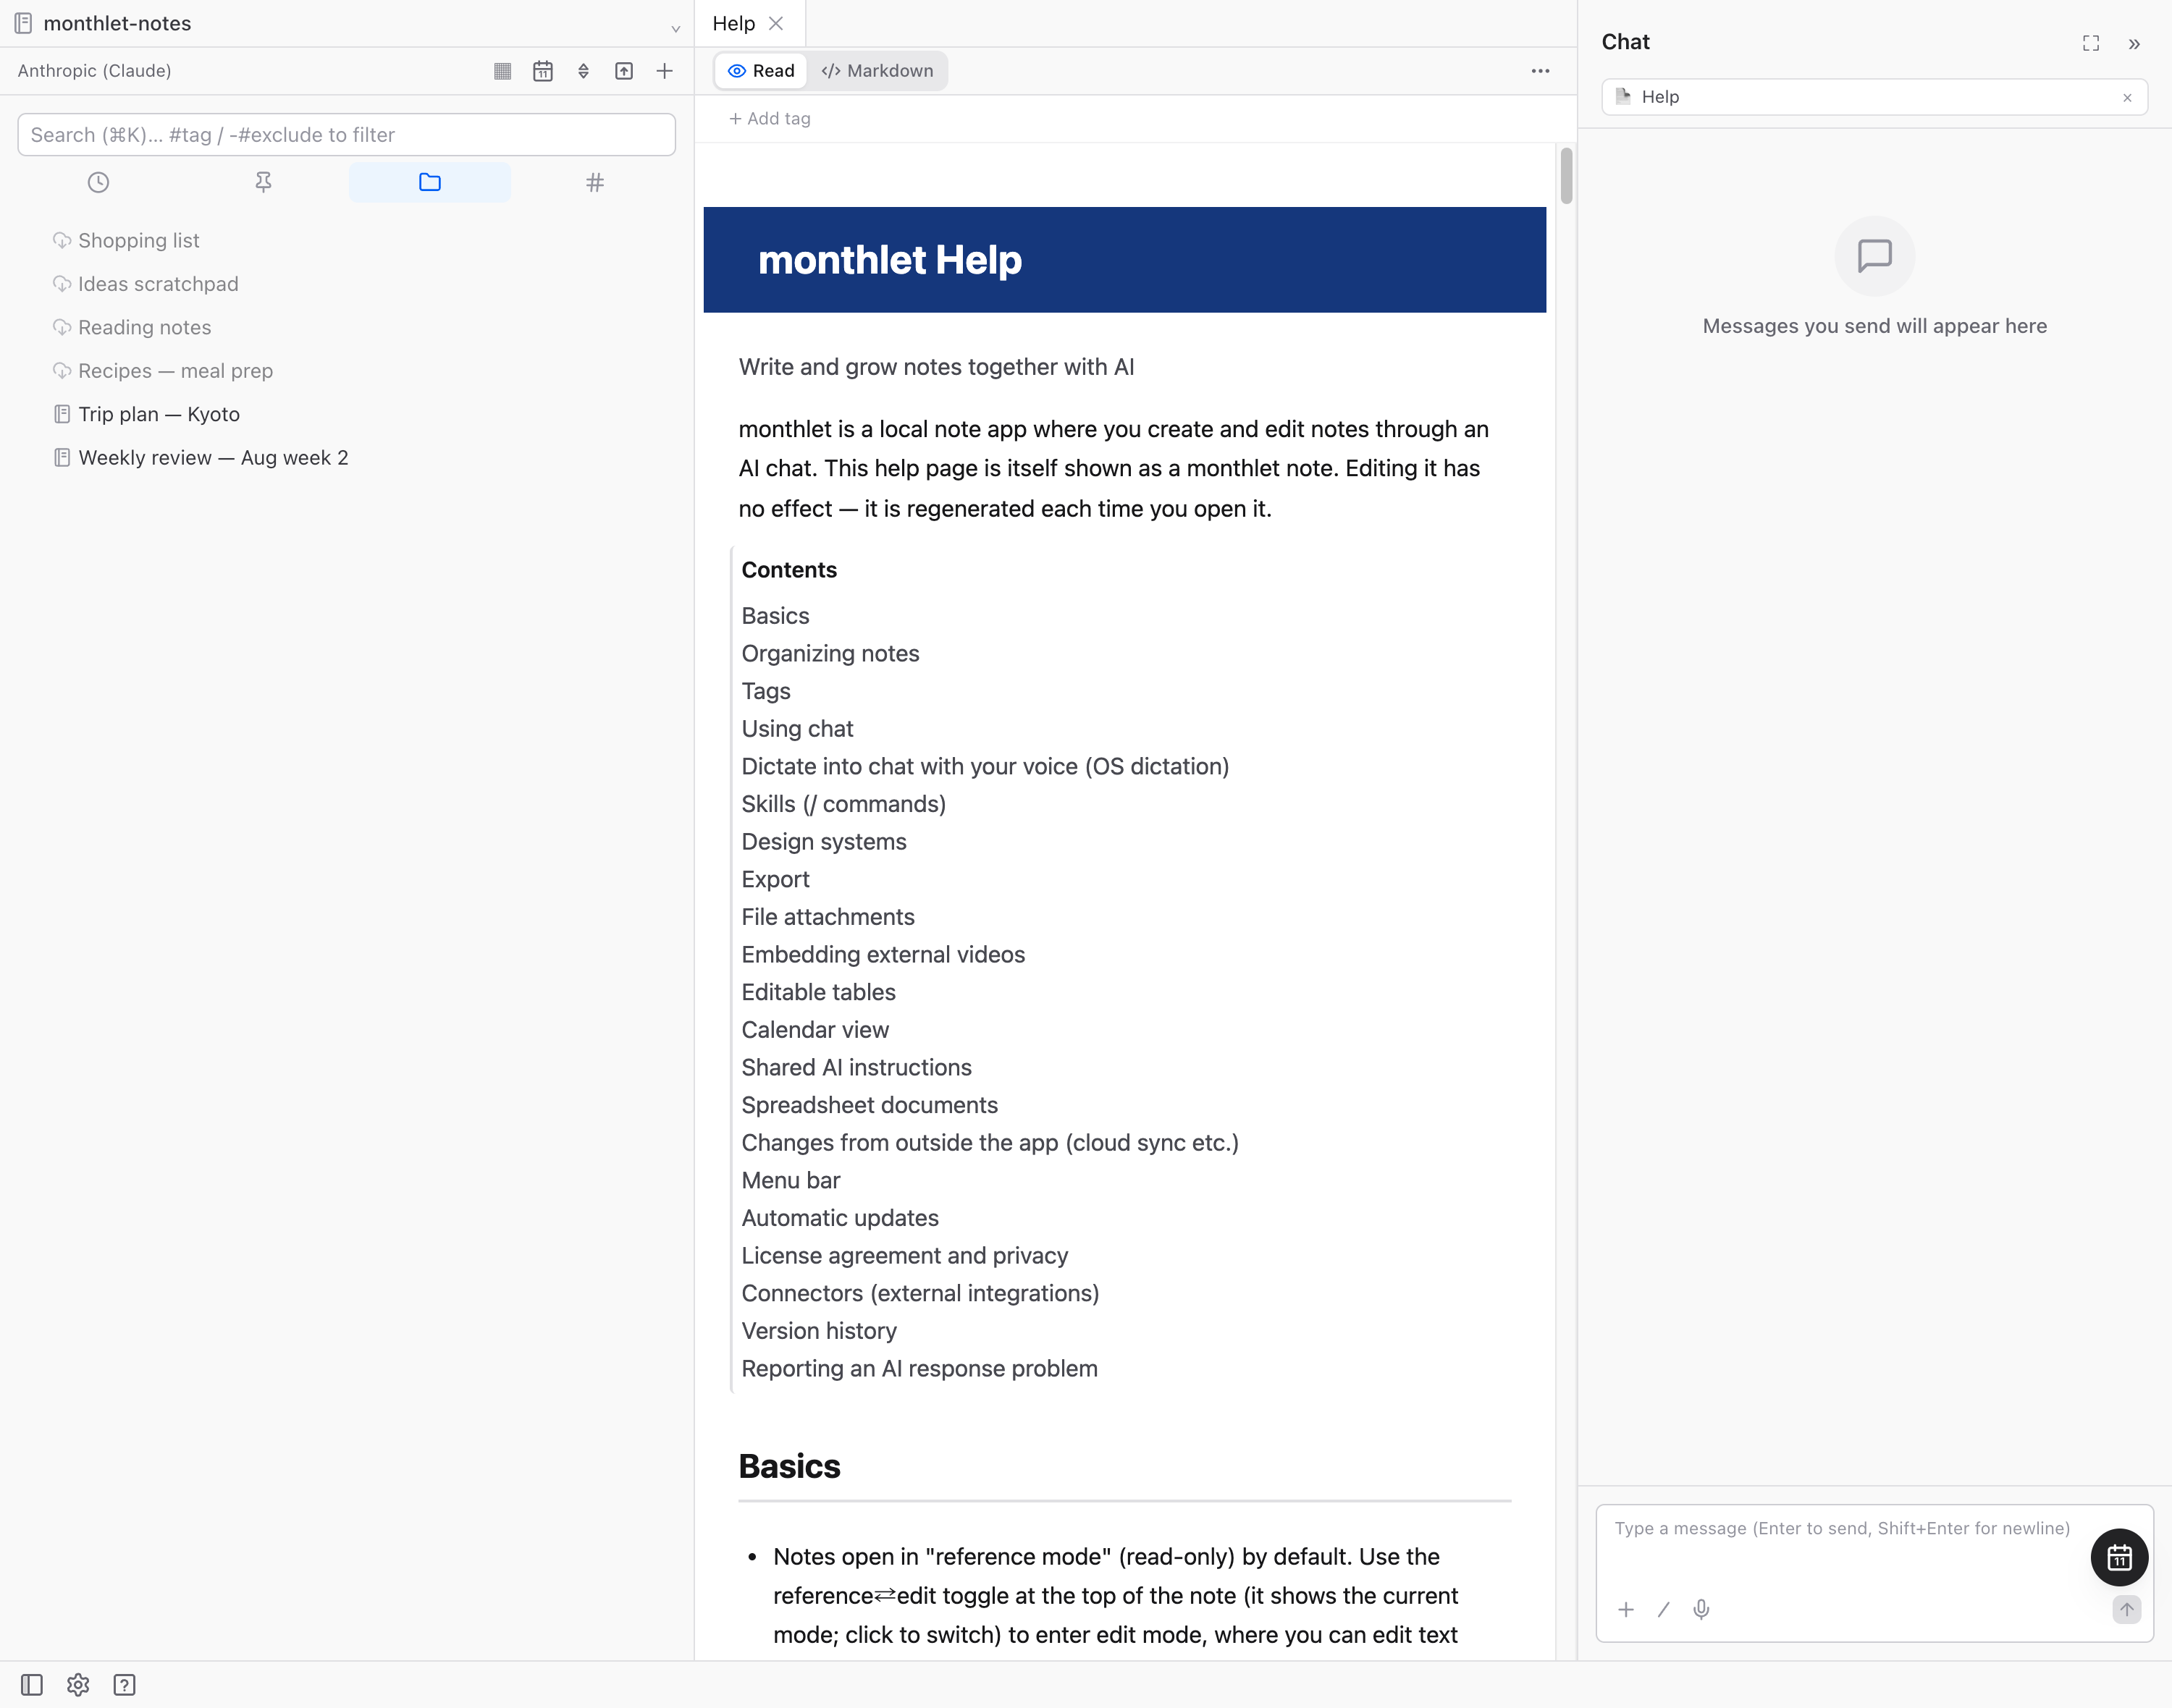Toggle the sidebar panel icon at bottom
The image size is (2172, 1708).
click(x=32, y=1686)
